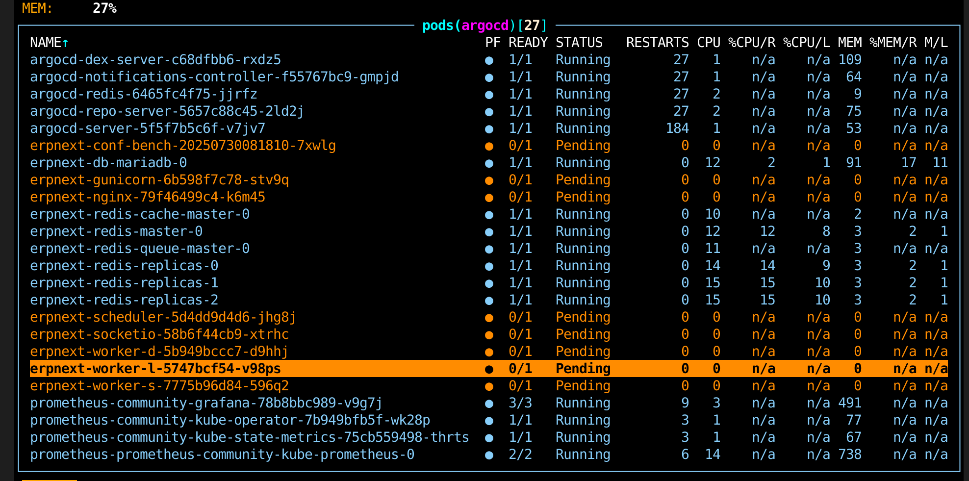Select erpnext-gunicorn-6b598f7c78-stv9q pod
This screenshot has width=969, height=481.
pyautogui.click(x=489, y=180)
